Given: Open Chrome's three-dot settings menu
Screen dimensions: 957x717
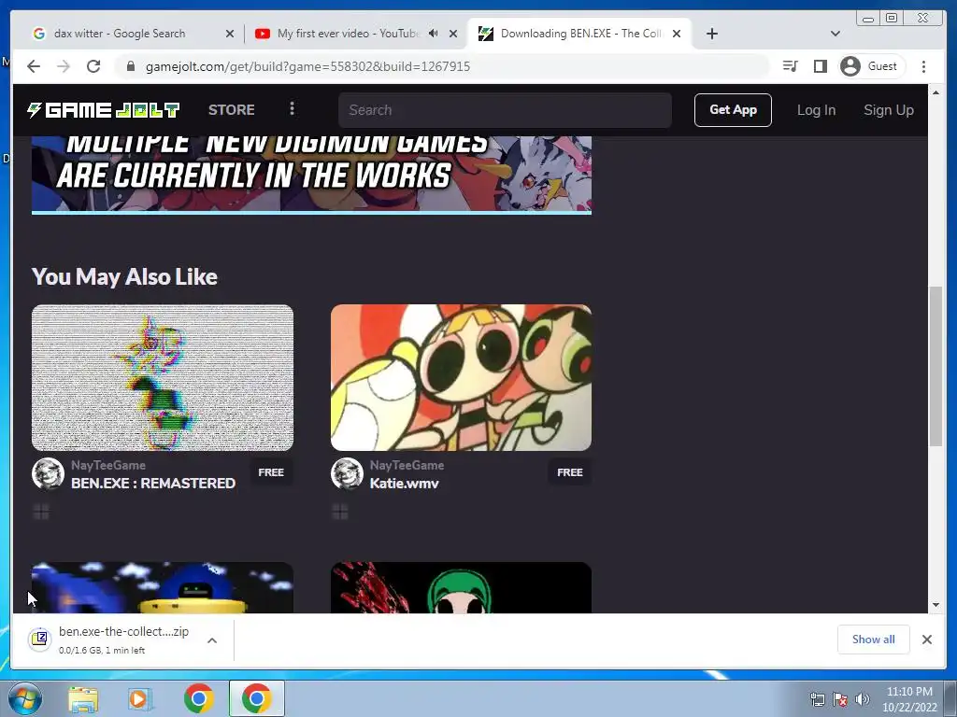Looking at the screenshot, I should pyautogui.click(x=923, y=66).
